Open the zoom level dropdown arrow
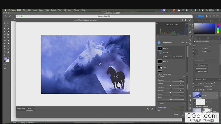 34,109
